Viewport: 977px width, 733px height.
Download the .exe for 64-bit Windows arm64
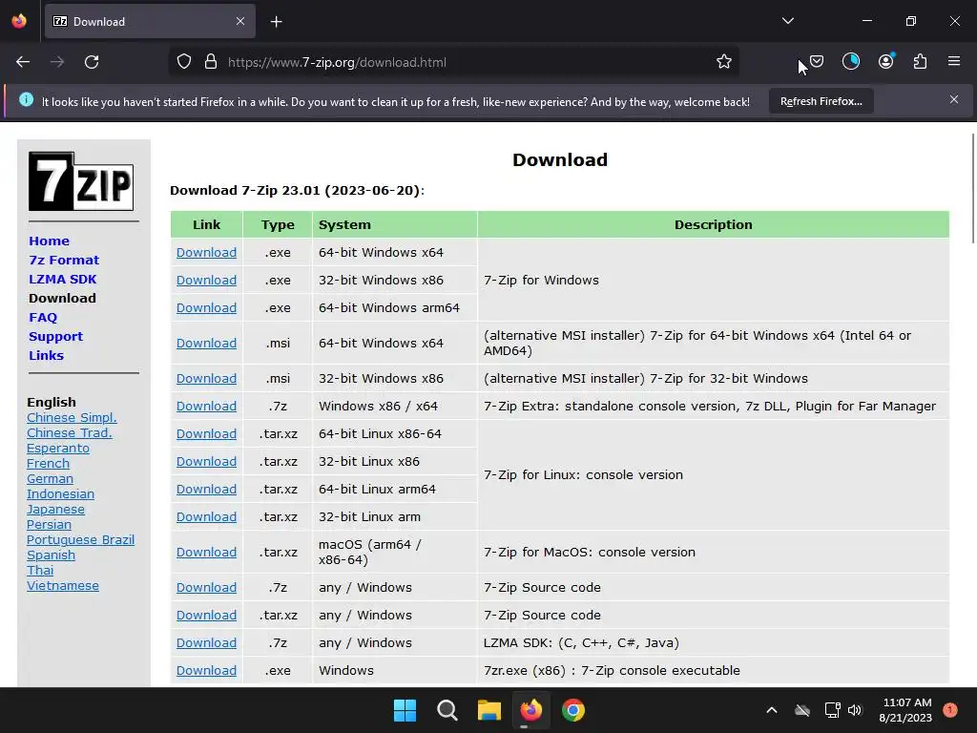(206, 308)
